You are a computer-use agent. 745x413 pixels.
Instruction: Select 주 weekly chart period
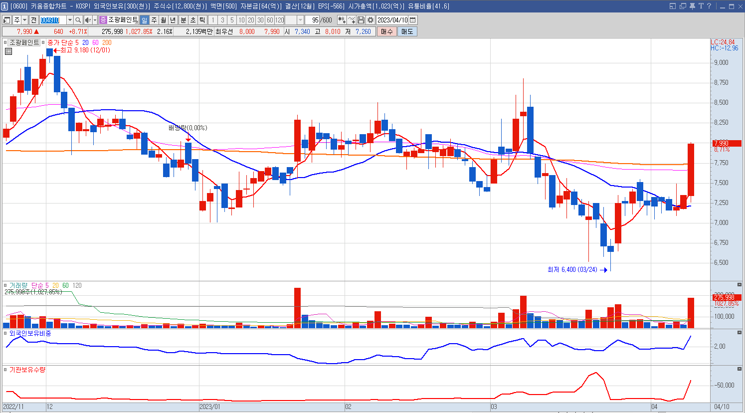154,20
